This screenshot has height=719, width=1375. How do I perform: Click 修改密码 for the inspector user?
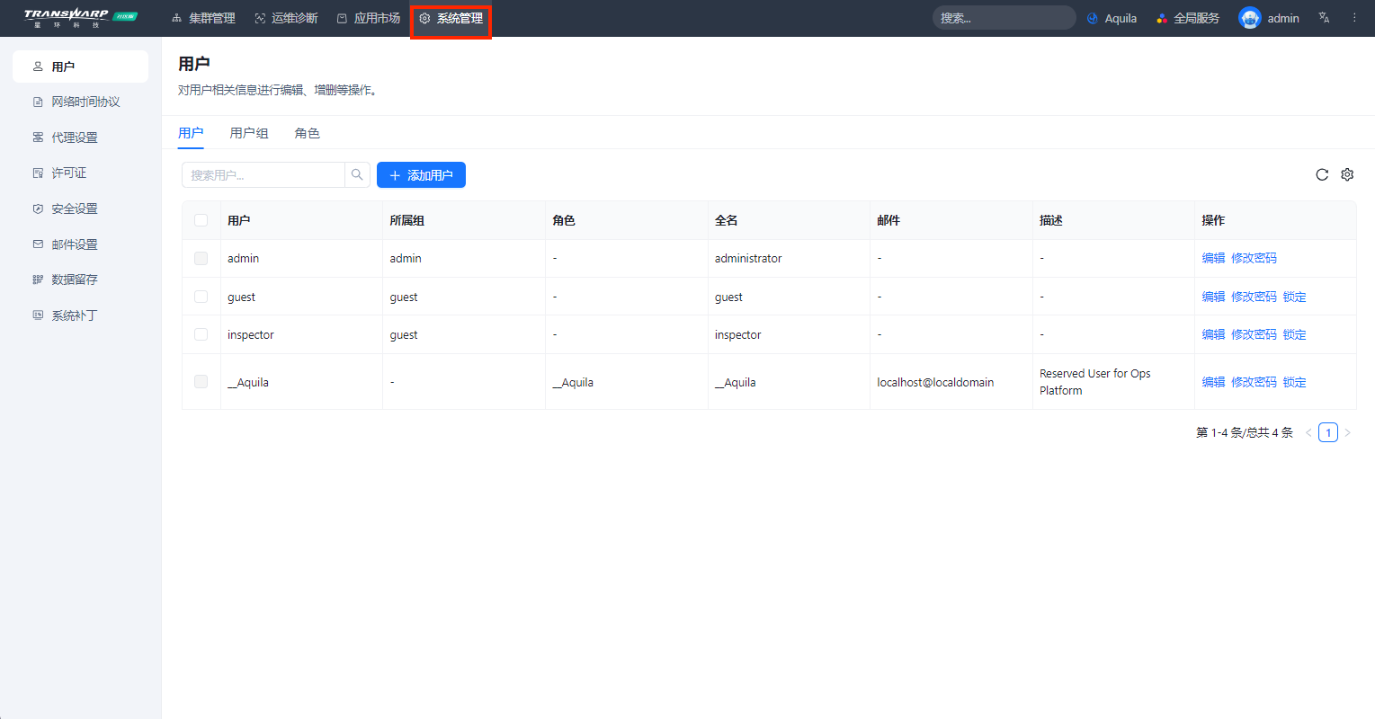(x=1254, y=334)
